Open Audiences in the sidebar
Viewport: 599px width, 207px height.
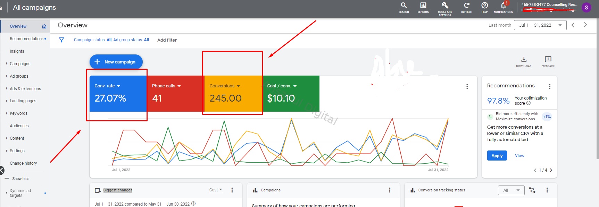point(19,126)
